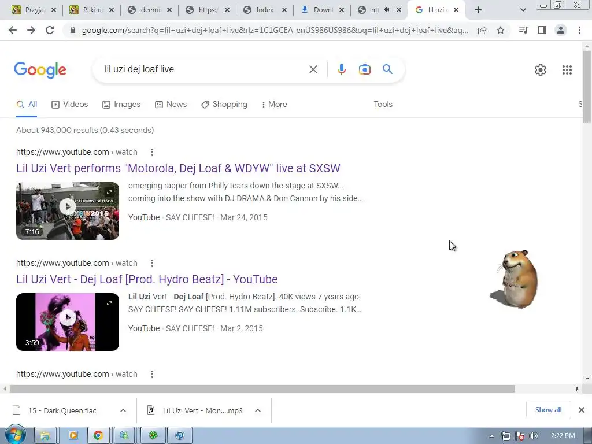Screen dimensions: 592x444
Task: Open Windows Explorer from the taskbar
Action: coord(45,436)
